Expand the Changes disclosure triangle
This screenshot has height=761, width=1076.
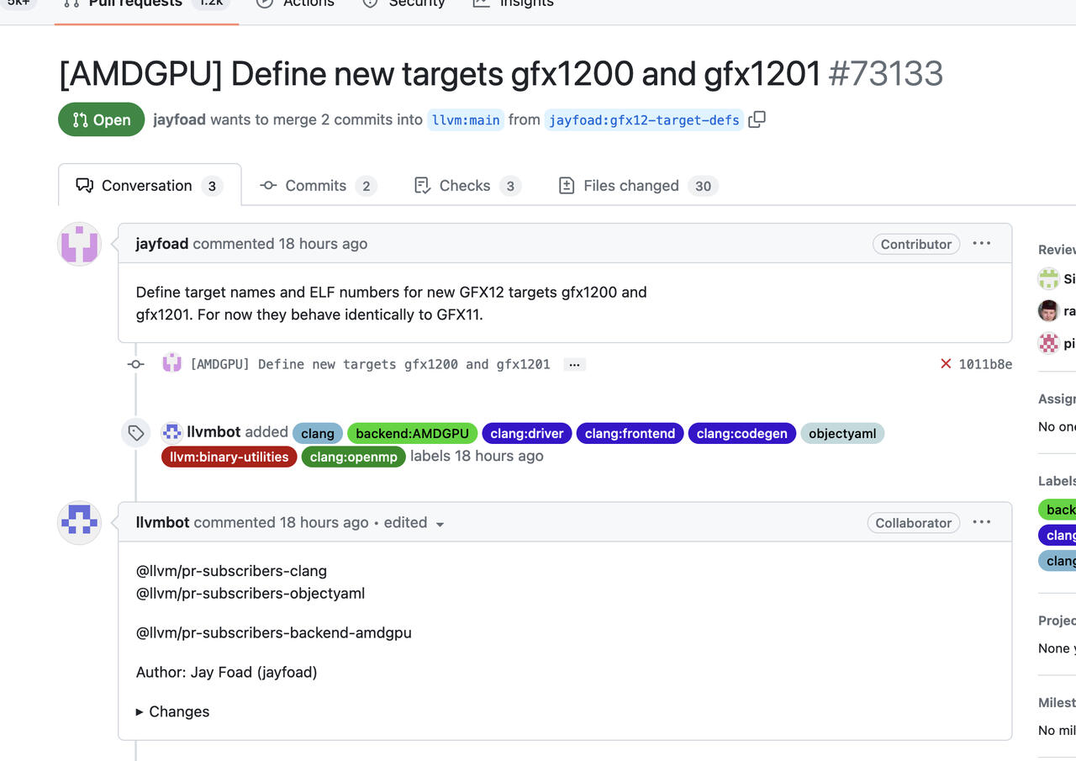point(140,711)
